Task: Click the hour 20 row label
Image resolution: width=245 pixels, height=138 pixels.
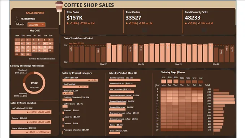Action: (157, 130)
